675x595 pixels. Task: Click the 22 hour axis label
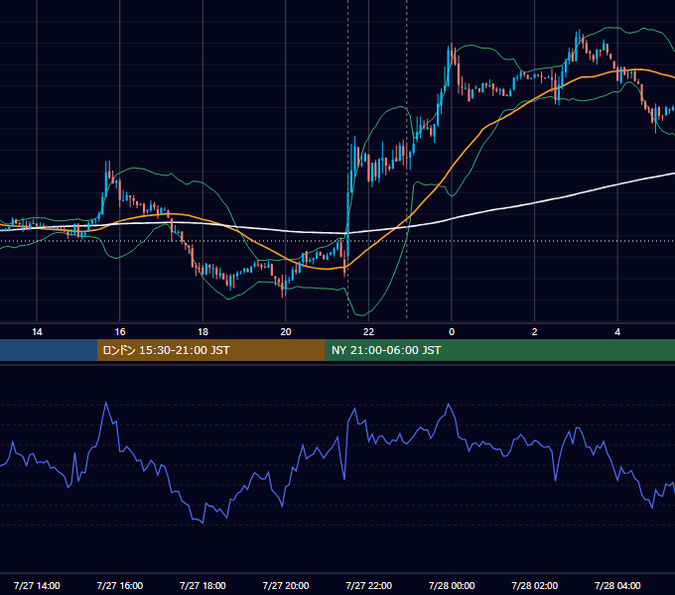pos(368,332)
